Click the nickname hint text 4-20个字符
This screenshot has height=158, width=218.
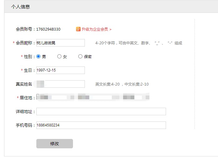[138, 43]
